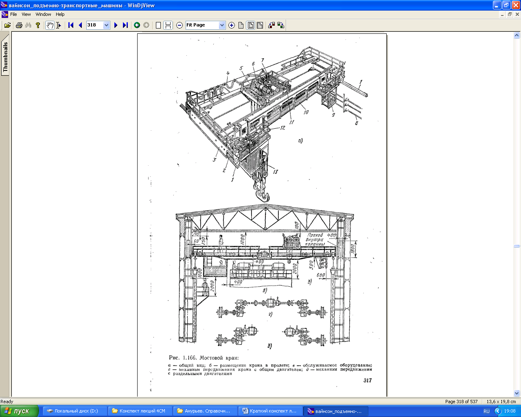
Task: Click the Open file folder icon
Action: coord(7,25)
